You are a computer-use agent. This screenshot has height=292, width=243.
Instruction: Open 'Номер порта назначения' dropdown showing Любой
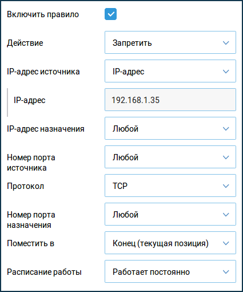point(170,214)
